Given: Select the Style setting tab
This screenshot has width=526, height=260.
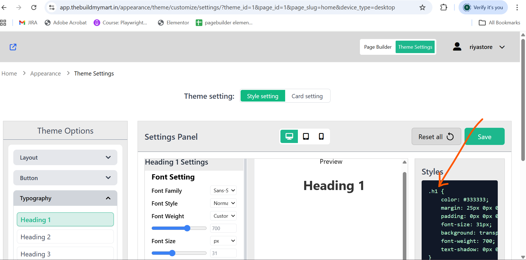Looking at the screenshot, I should pyautogui.click(x=263, y=96).
